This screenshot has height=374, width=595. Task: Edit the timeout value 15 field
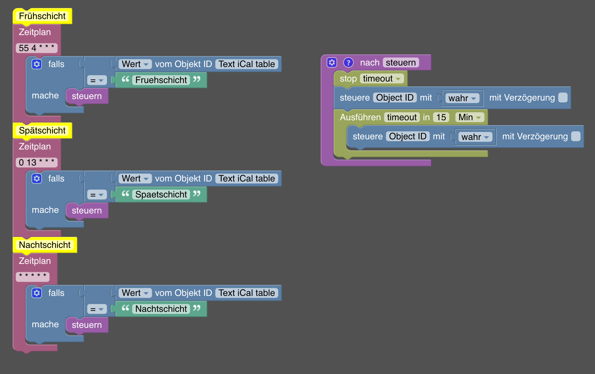pos(441,117)
